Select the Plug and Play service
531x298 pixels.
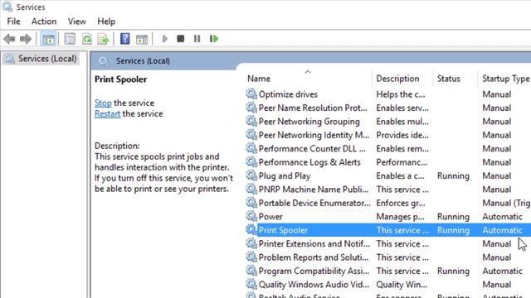285,175
